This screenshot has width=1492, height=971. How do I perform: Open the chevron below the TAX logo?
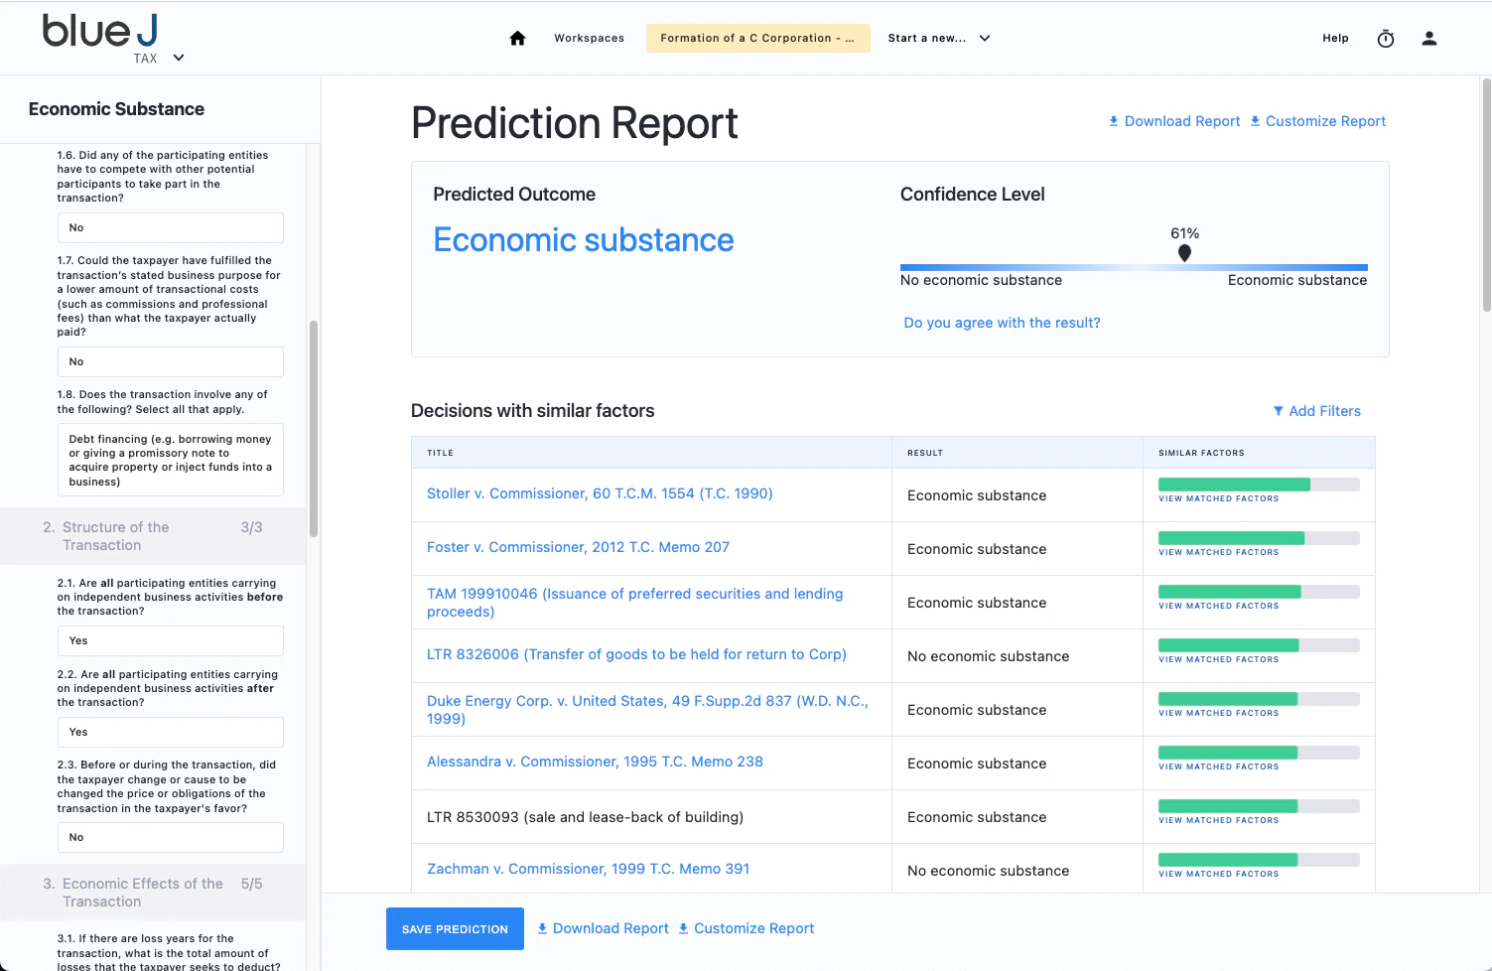point(179,58)
